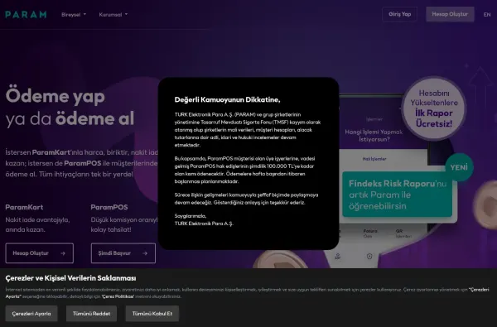Click the YENİ badge
Image resolution: width=497 pixels, height=327 pixels.
[x=459, y=167]
